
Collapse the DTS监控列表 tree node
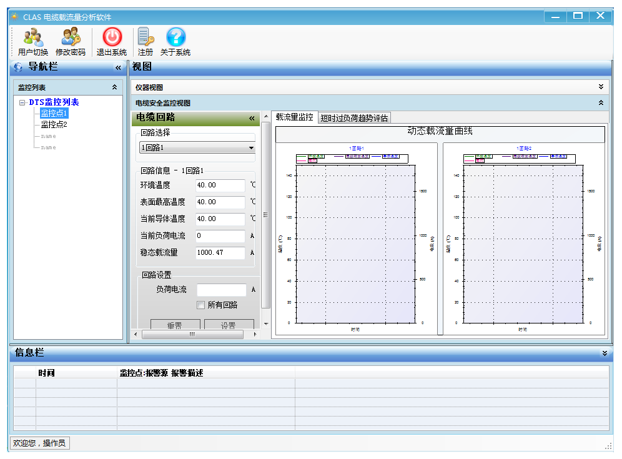tap(22, 102)
